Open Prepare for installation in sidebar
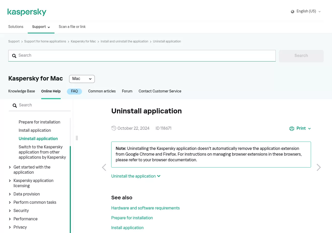Image resolution: width=332 pixels, height=233 pixels. [x=39, y=122]
